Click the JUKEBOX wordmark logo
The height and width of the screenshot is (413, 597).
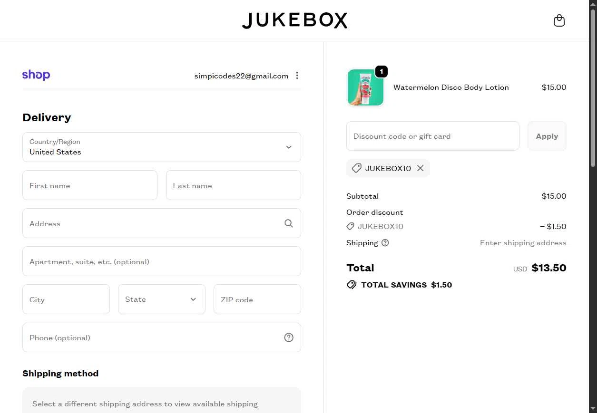295,20
